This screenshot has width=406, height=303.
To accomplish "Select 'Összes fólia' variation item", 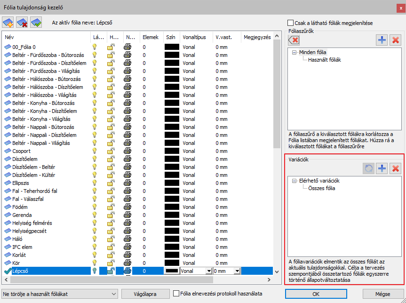I will (321, 188).
